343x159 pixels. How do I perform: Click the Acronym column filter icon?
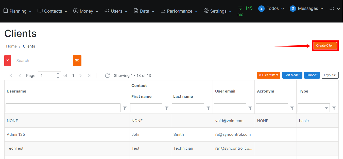click(x=292, y=108)
